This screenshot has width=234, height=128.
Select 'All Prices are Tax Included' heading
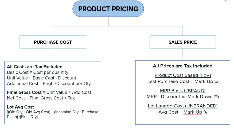click(183, 66)
